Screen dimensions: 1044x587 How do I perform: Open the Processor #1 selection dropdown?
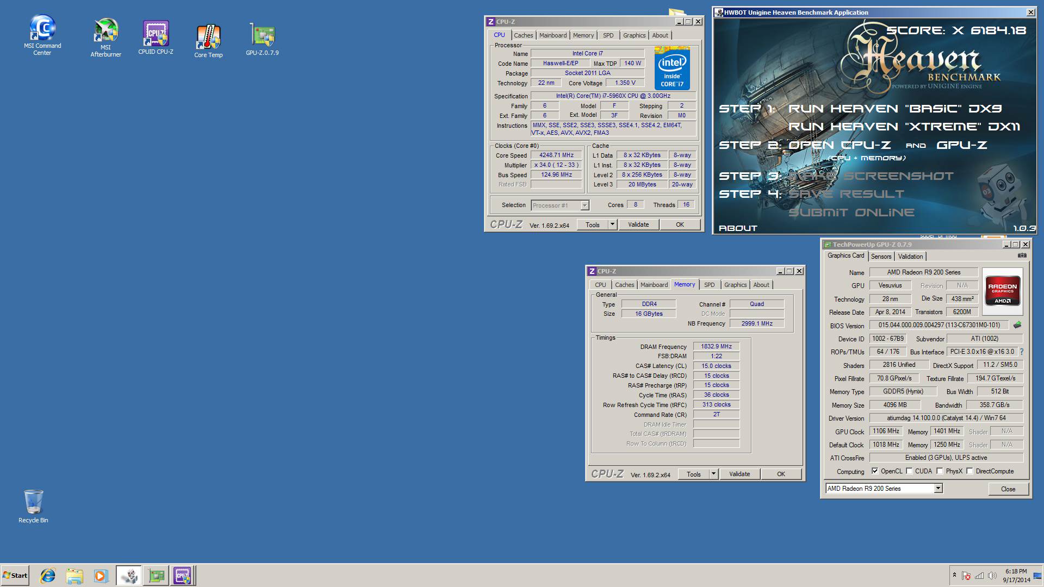tap(585, 205)
